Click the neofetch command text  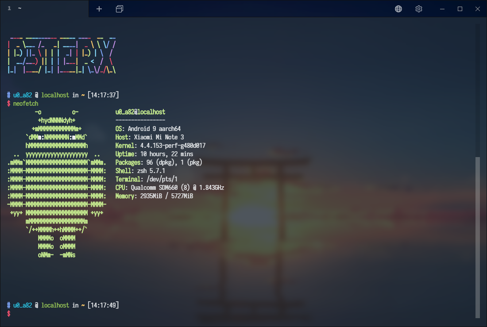tap(26, 104)
